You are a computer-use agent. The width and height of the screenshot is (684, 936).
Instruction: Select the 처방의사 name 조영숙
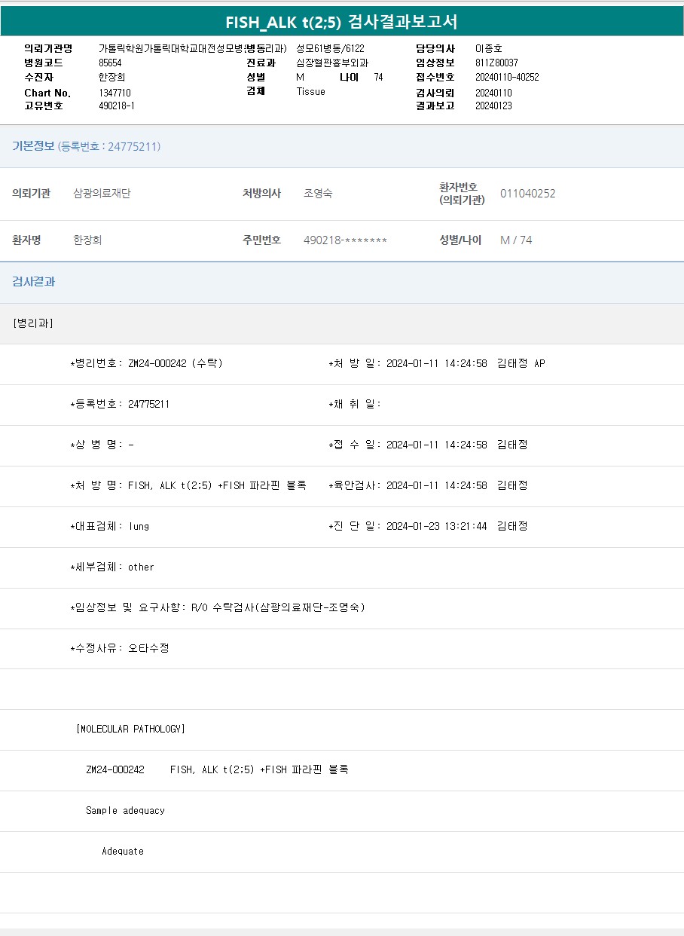[318, 194]
